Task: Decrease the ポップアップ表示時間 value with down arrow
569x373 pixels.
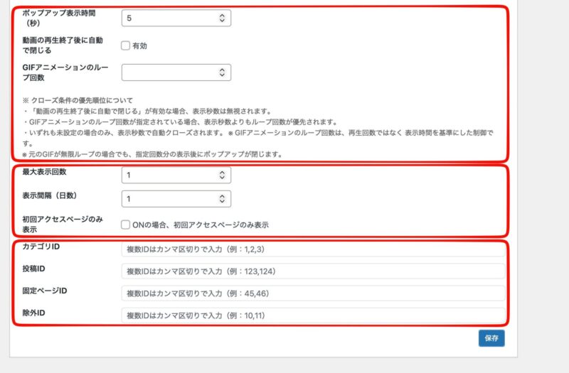Action: pos(222,21)
